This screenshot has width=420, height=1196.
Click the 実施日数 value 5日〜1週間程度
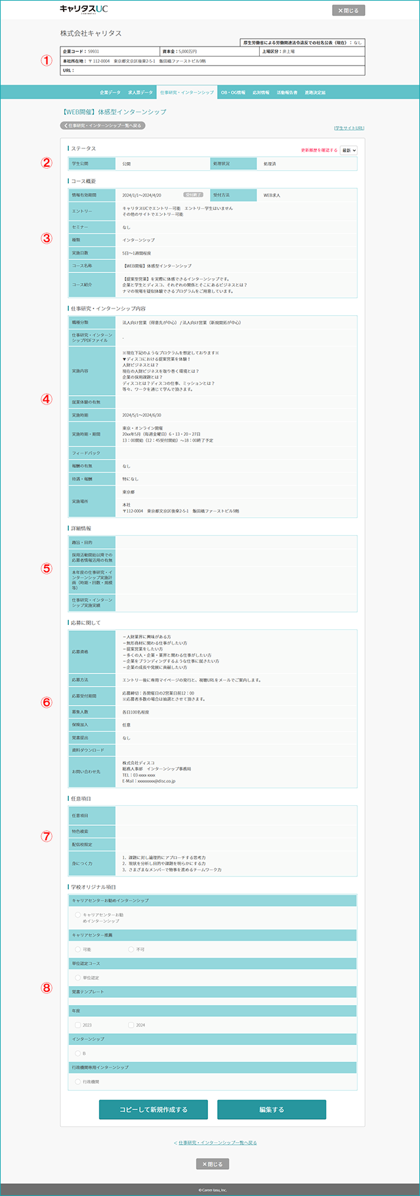click(x=136, y=253)
